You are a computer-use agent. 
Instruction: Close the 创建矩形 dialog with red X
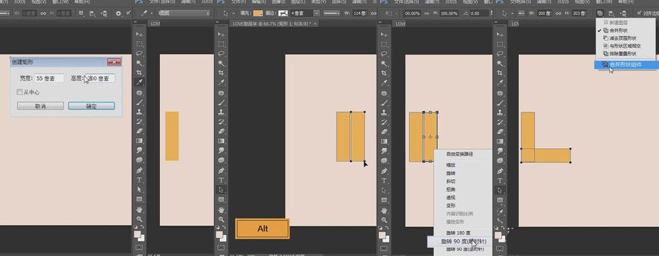pyautogui.click(x=114, y=62)
